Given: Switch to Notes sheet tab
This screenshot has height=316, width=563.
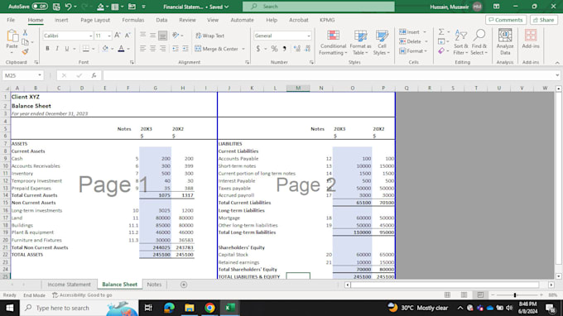Looking at the screenshot, I should tap(154, 285).
